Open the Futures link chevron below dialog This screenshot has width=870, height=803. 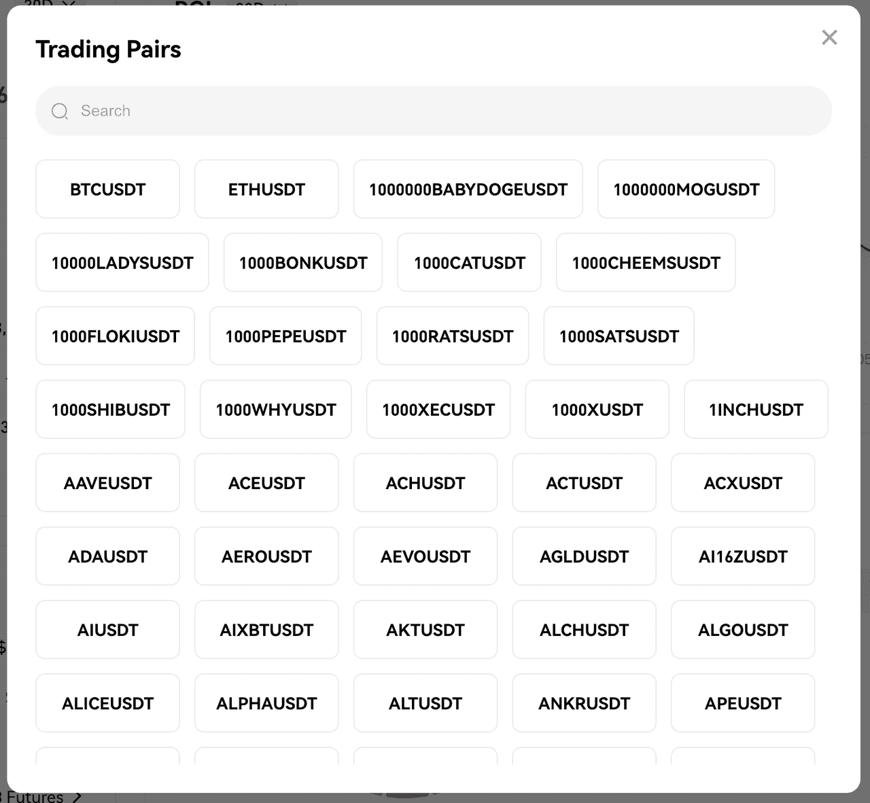pyautogui.click(x=77, y=797)
